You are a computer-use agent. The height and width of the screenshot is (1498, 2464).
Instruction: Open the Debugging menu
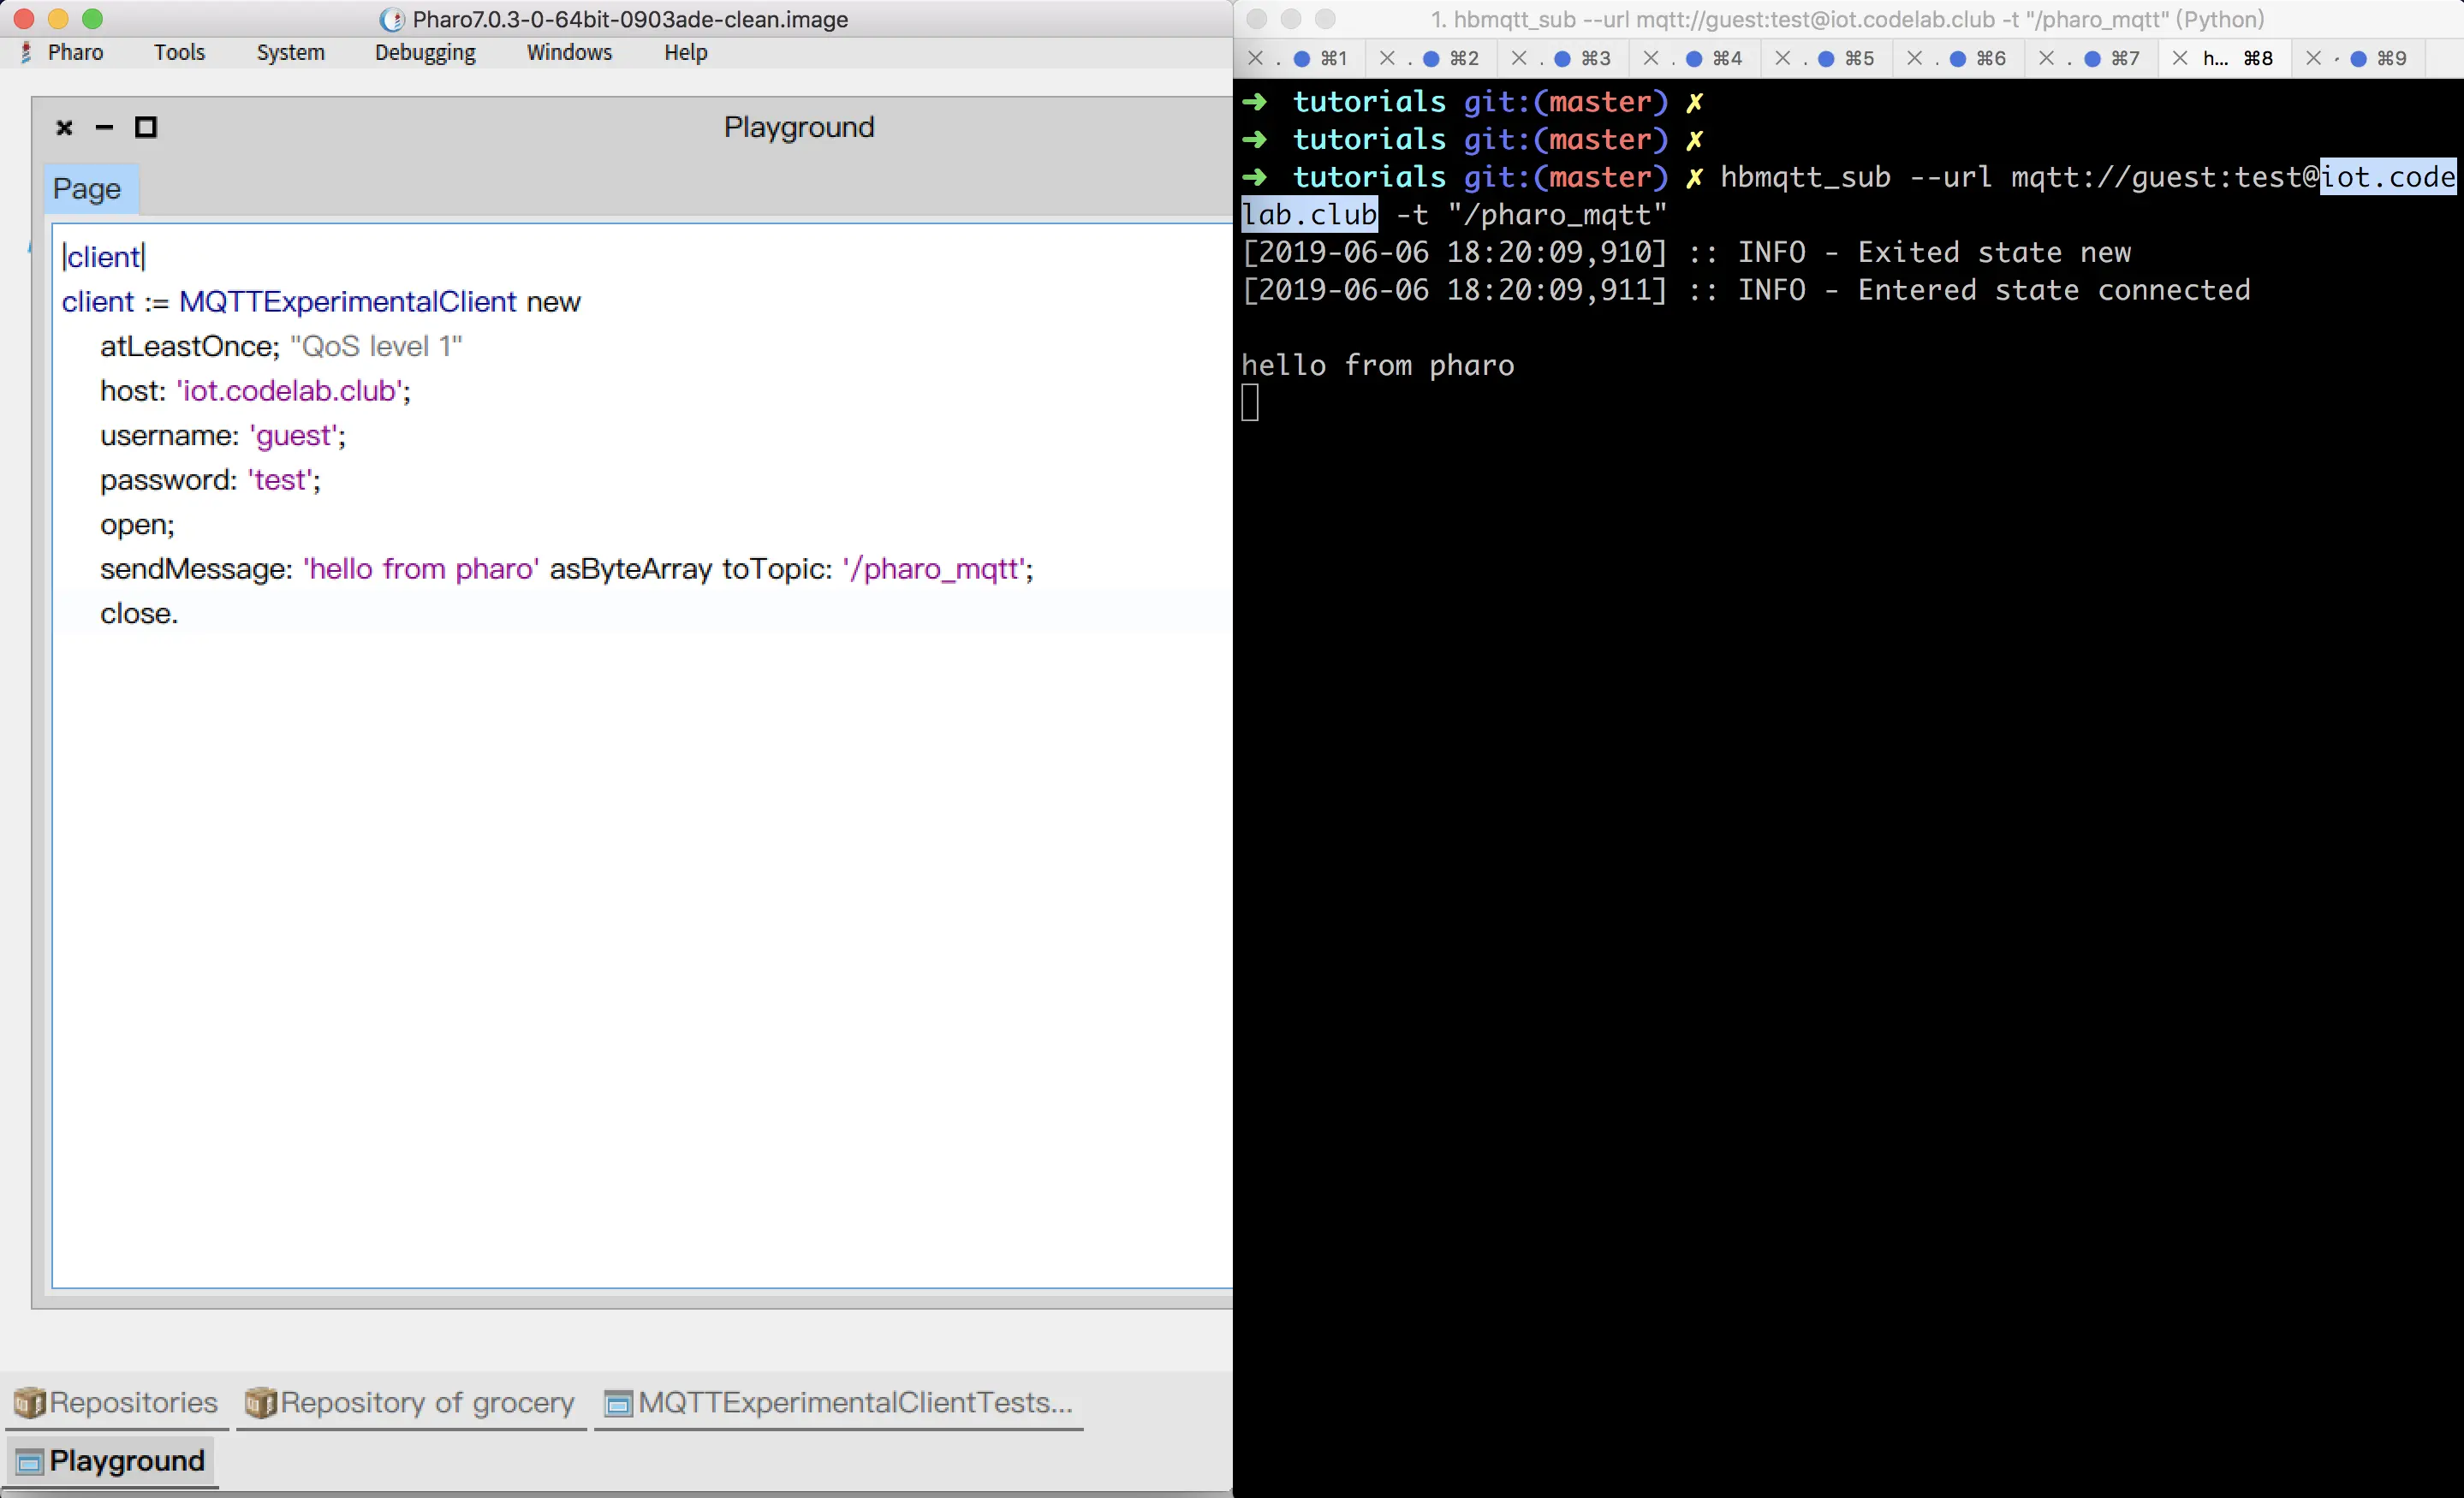click(425, 53)
